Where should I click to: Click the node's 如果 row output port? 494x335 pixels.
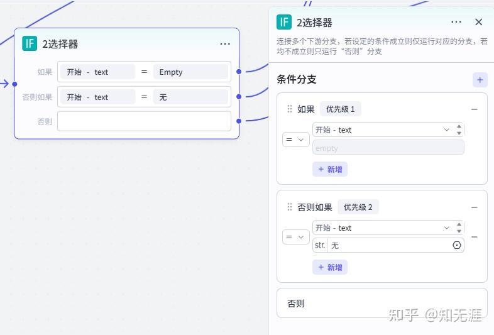click(239, 72)
